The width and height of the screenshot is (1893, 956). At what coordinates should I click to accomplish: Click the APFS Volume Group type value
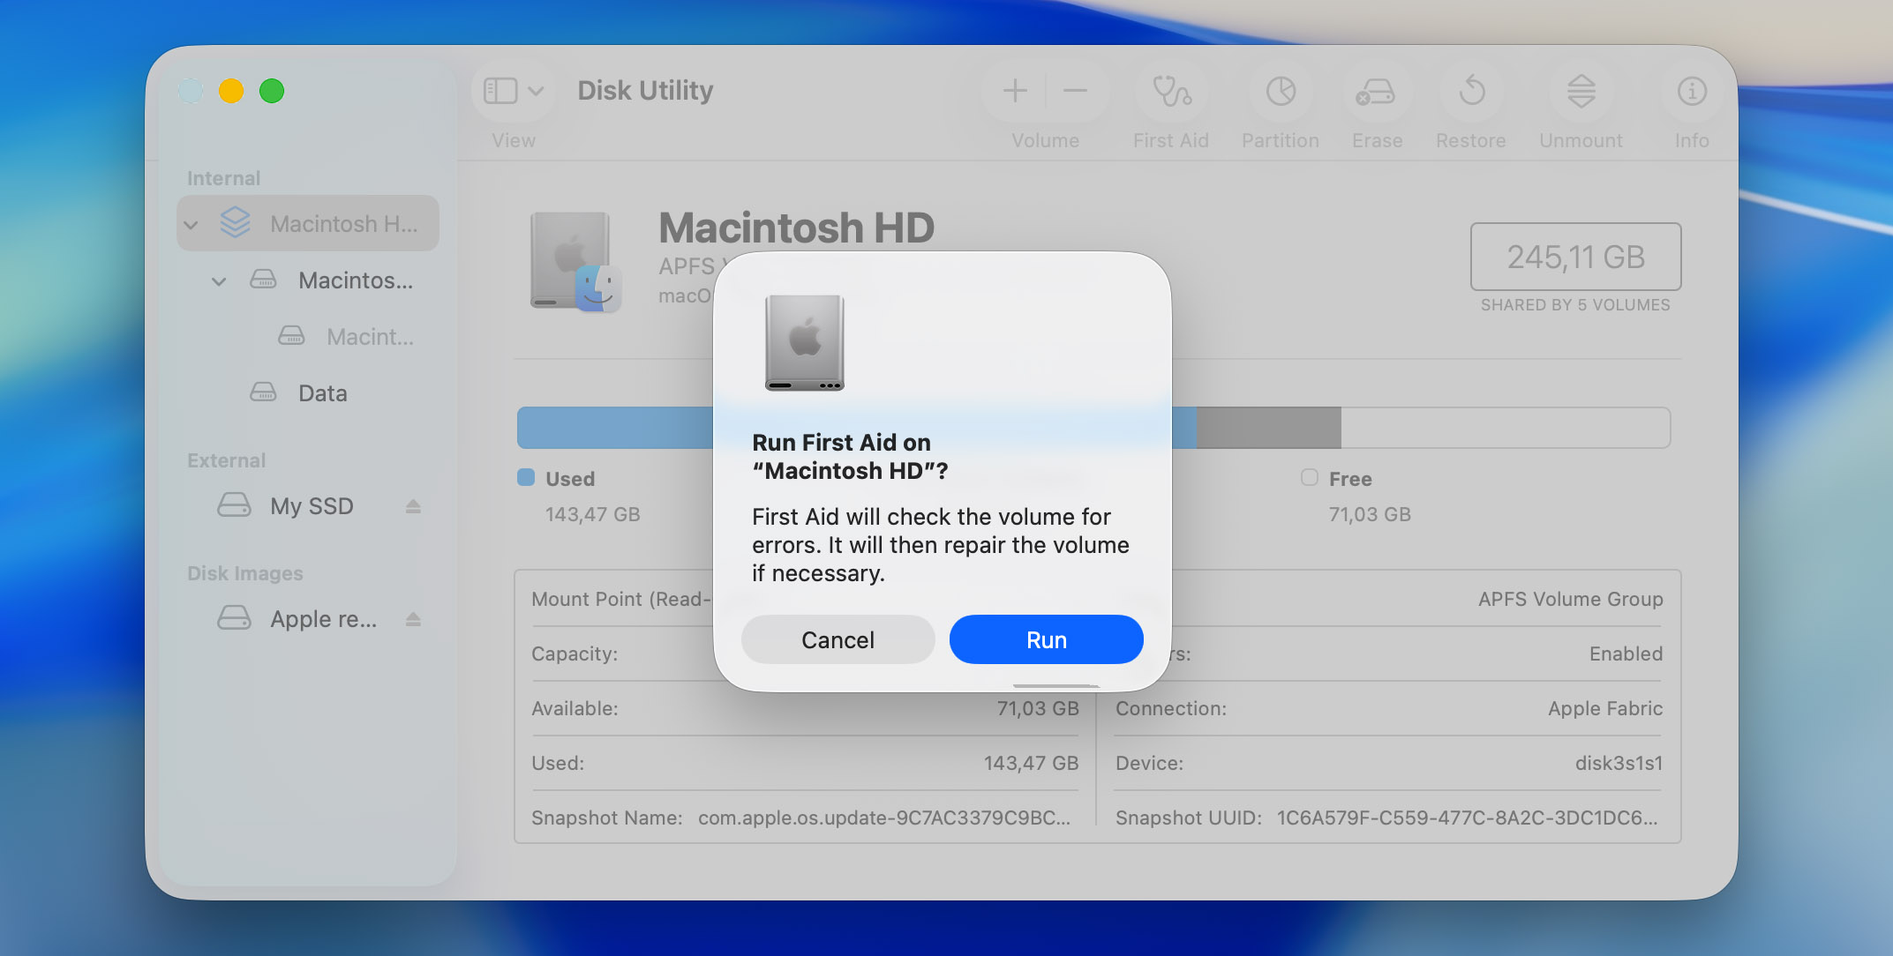coord(1571,599)
